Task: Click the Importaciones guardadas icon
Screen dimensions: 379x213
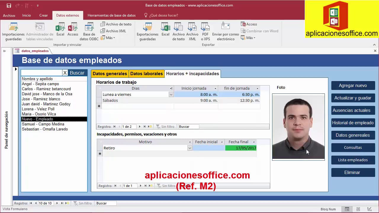Action: coord(13,28)
